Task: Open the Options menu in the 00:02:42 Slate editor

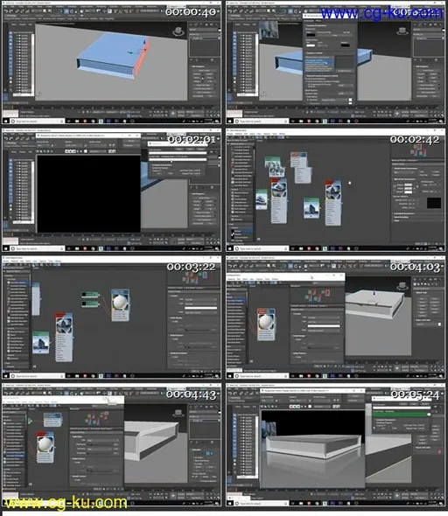Action: 267,134
